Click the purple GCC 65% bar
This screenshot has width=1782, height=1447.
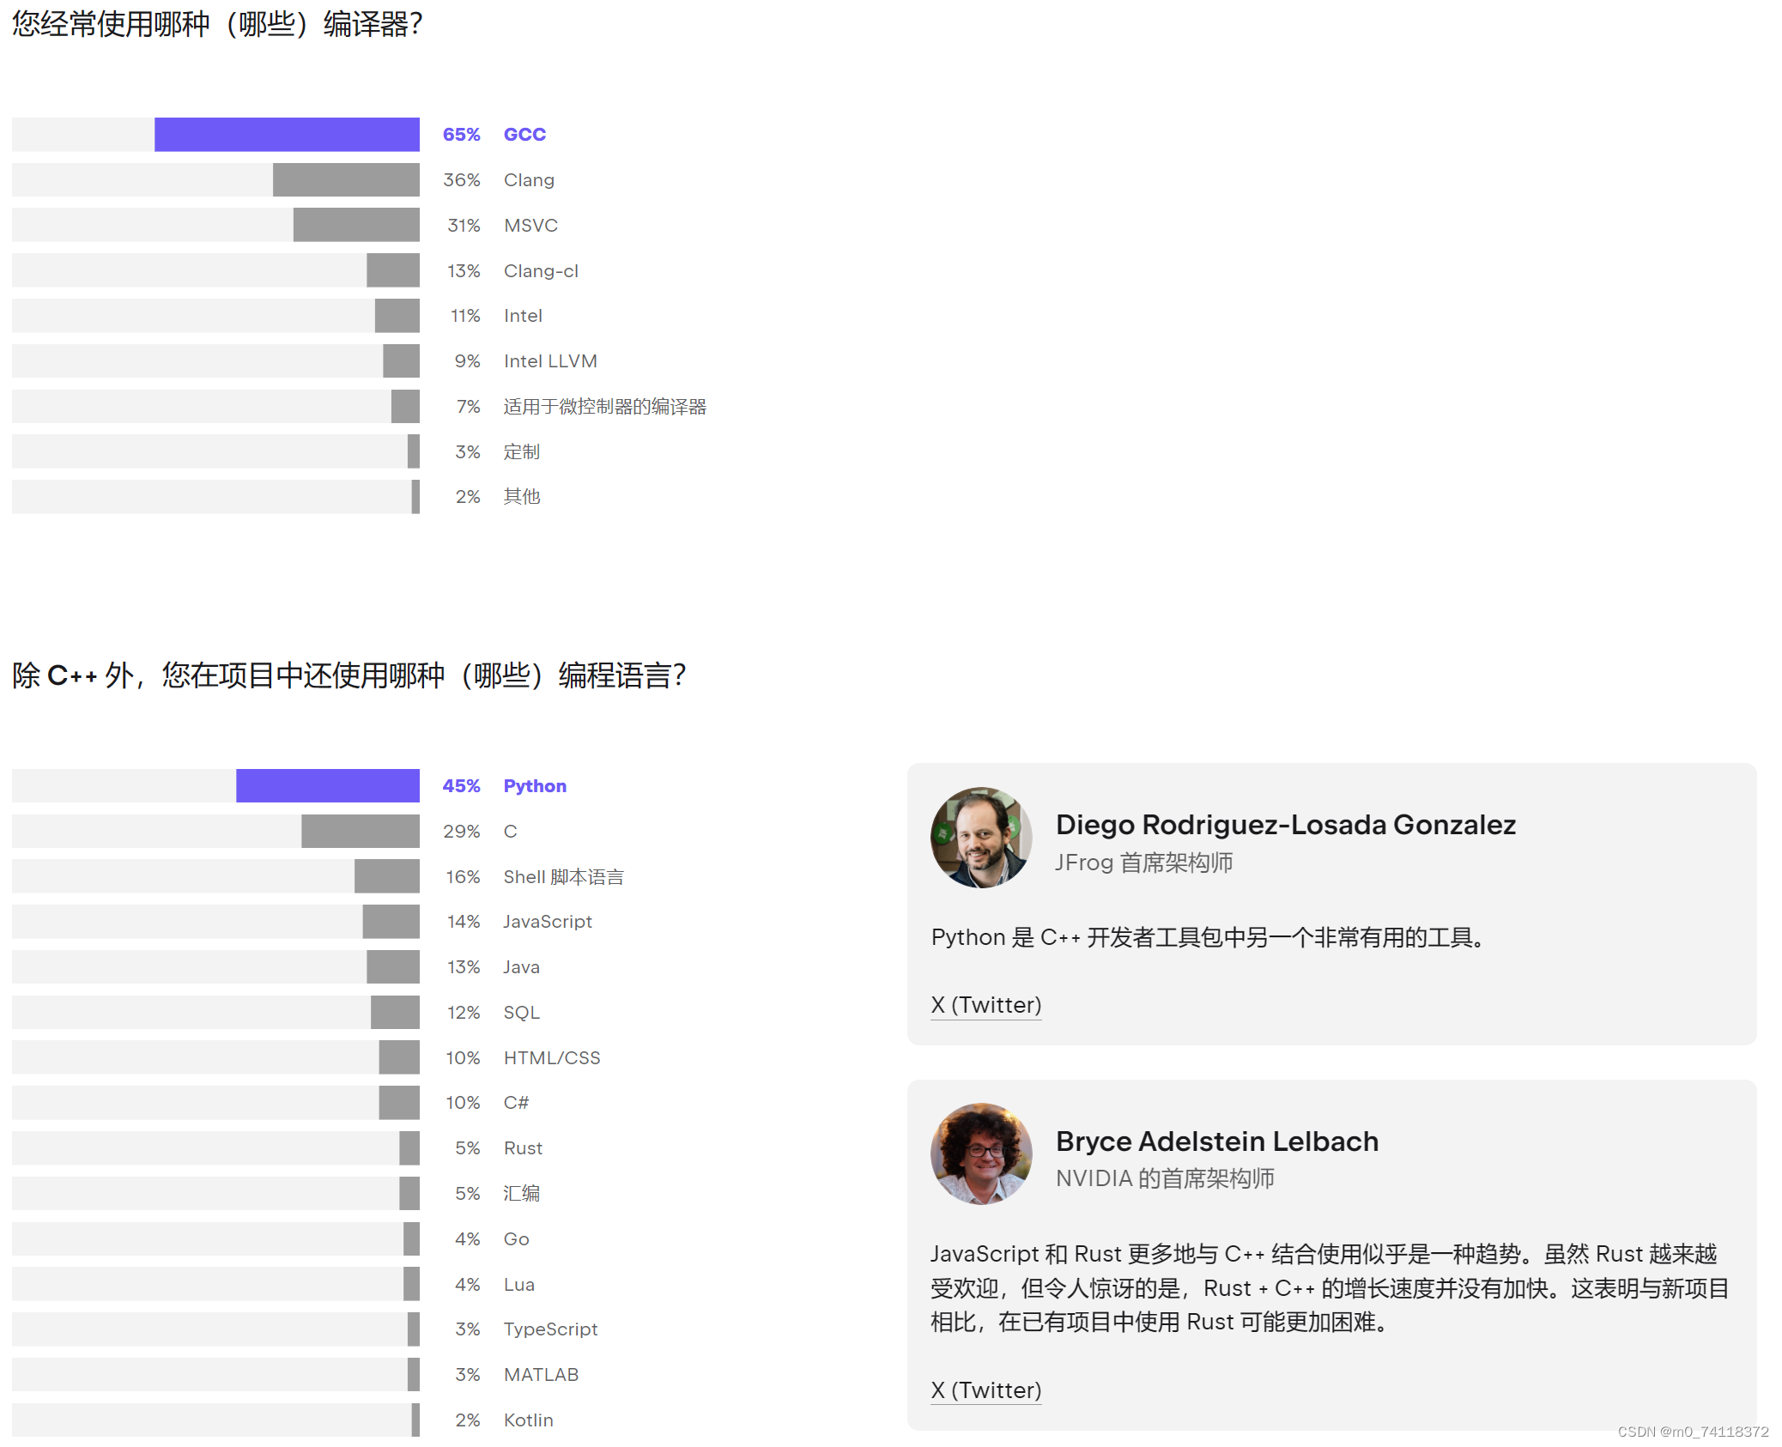pos(287,135)
